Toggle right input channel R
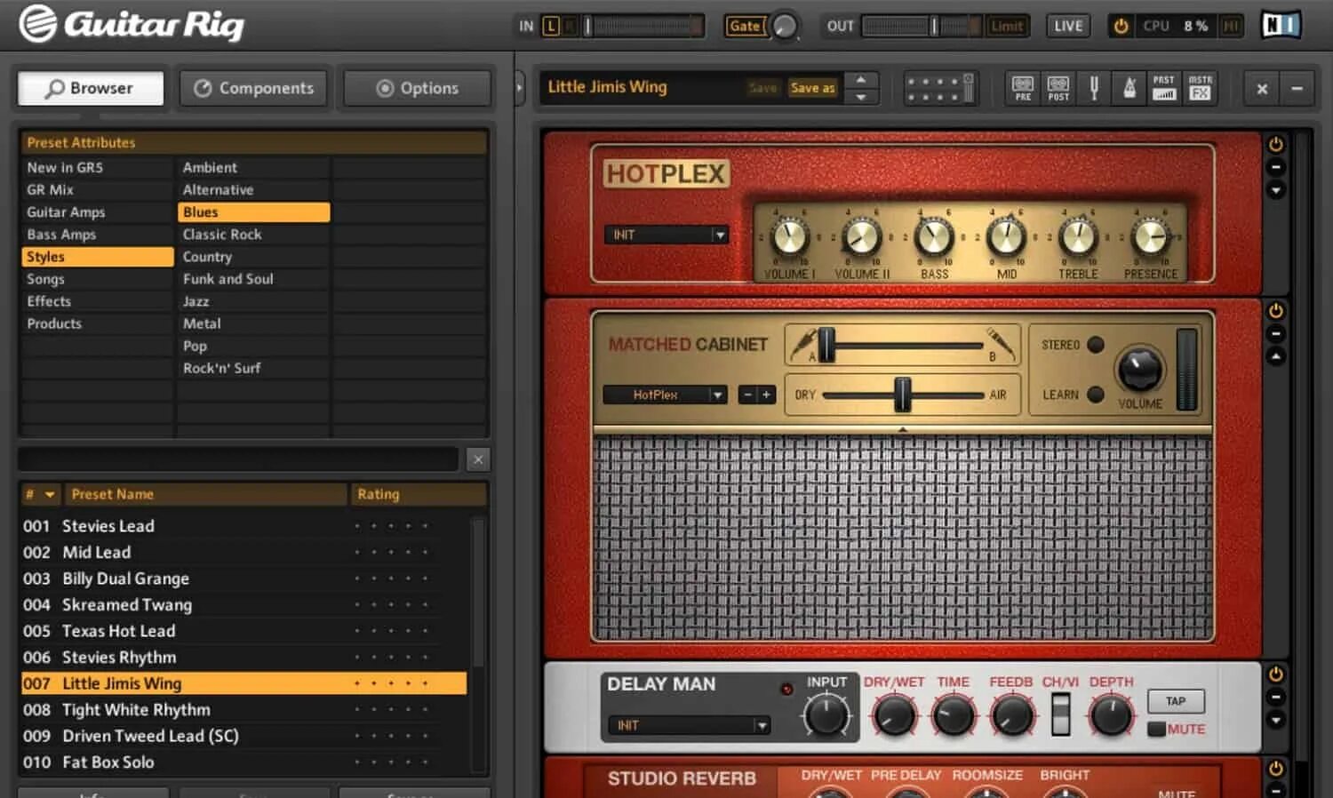 [x=570, y=26]
